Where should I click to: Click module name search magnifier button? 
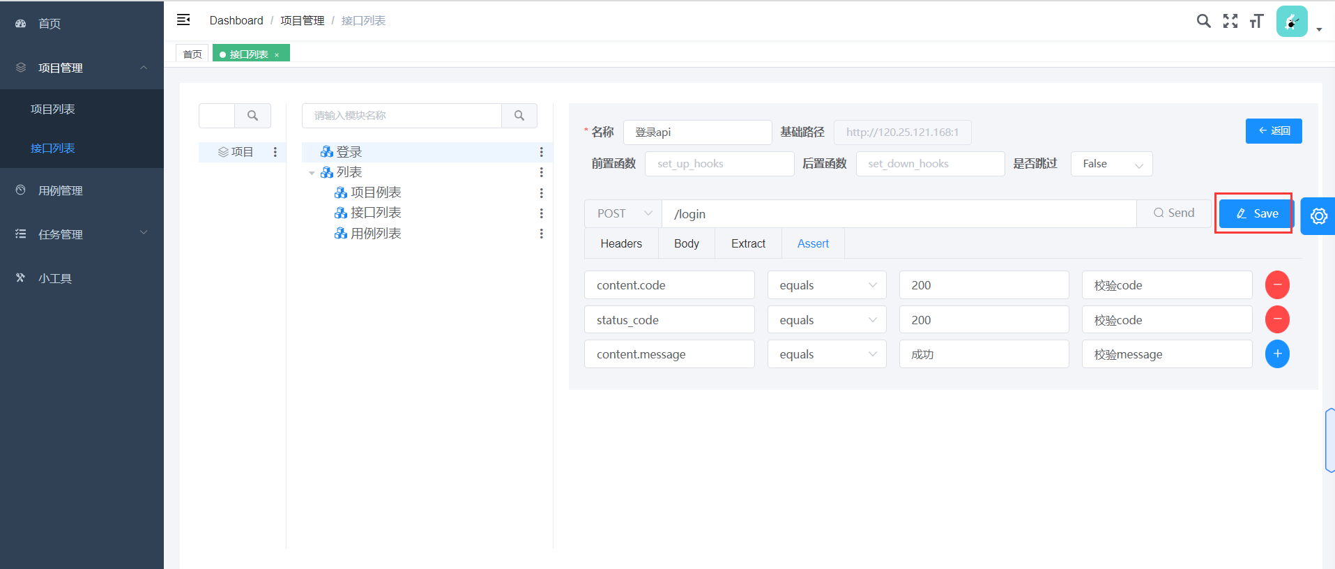[519, 116]
